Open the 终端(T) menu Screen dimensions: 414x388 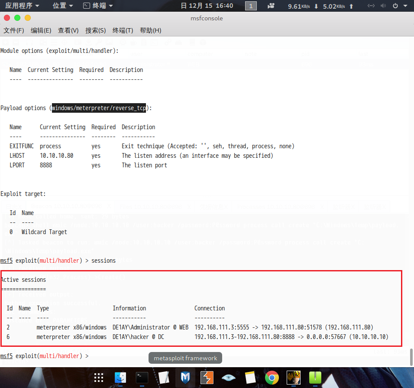[x=123, y=30]
